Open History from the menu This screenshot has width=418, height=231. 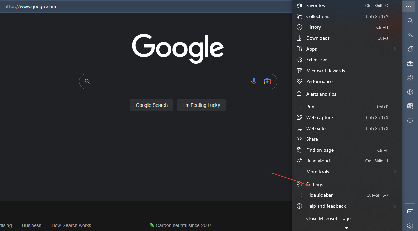pos(347,27)
